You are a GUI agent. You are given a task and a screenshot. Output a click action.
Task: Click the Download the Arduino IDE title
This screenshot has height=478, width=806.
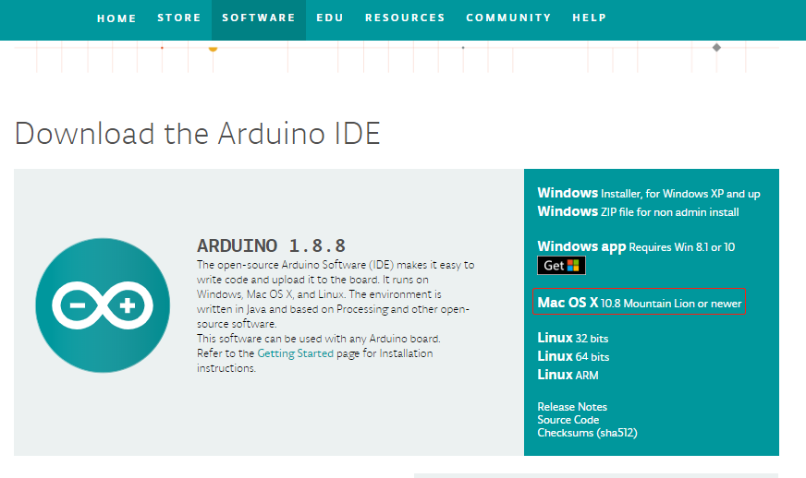pyautogui.click(x=198, y=134)
